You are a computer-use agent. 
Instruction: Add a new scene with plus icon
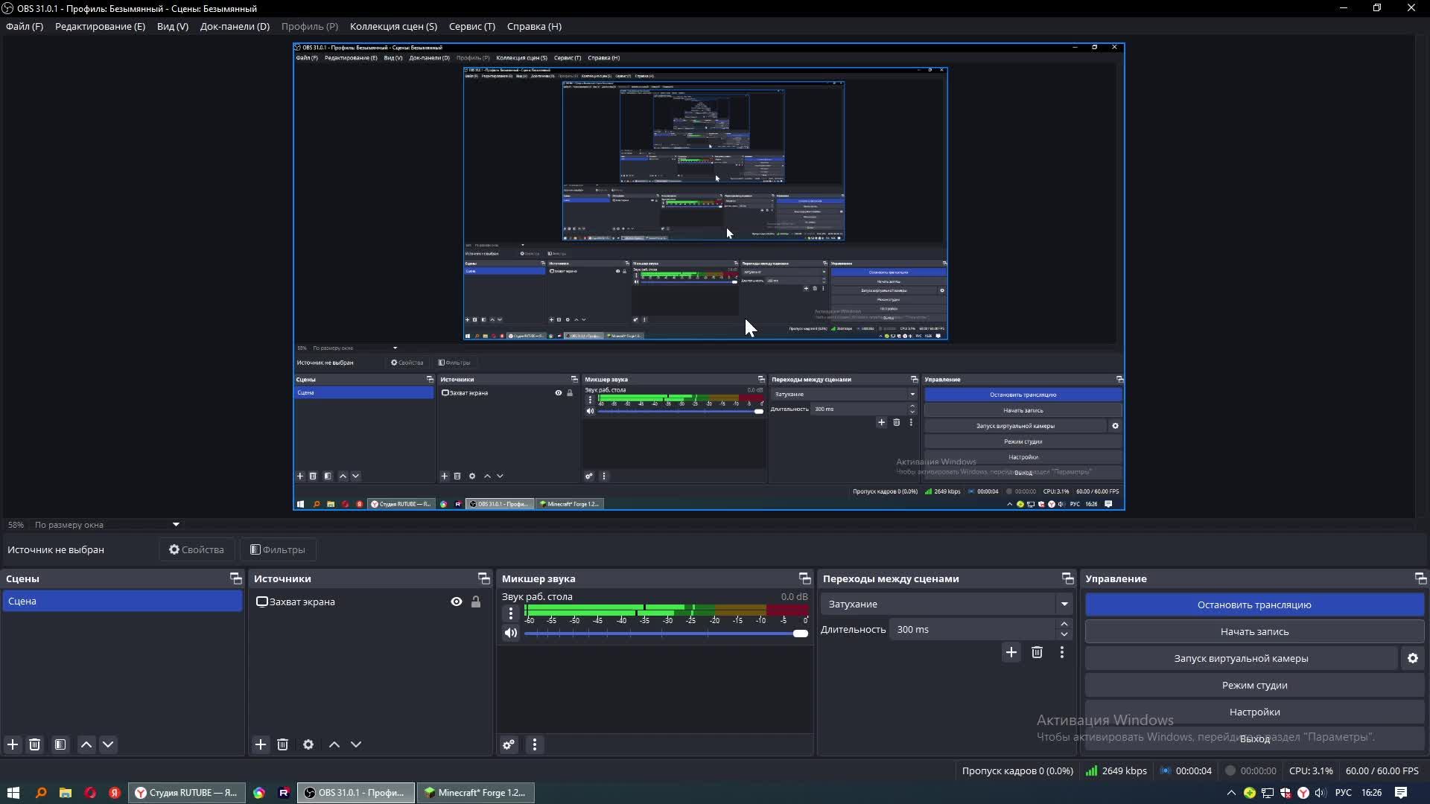tap(13, 744)
